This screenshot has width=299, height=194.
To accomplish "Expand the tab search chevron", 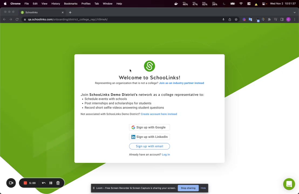I will 295,12.
